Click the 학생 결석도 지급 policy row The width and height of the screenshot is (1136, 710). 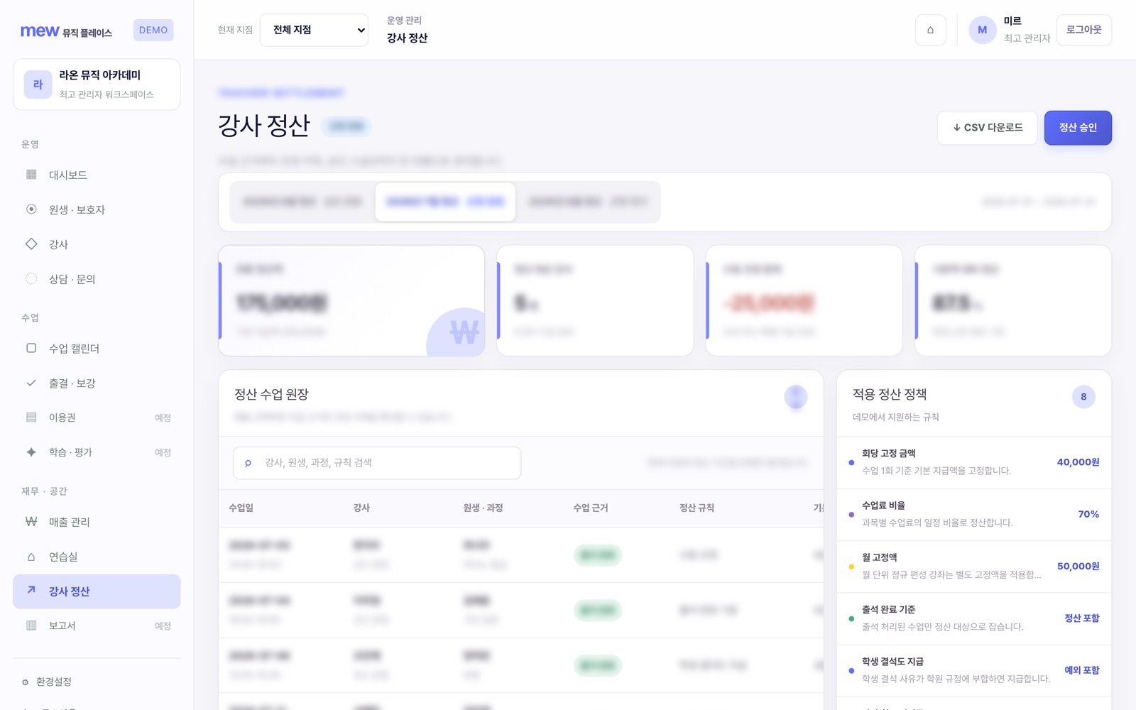tap(974, 670)
